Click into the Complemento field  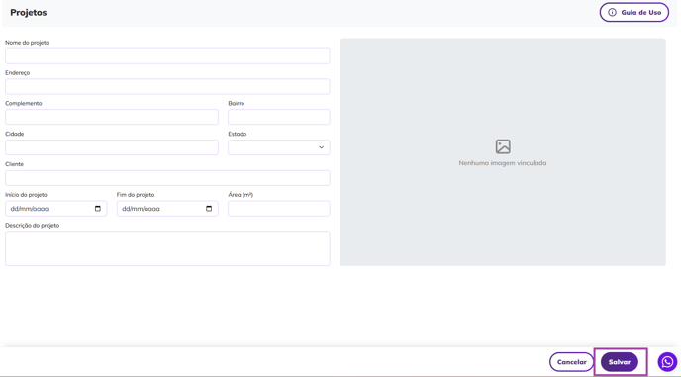click(x=112, y=117)
